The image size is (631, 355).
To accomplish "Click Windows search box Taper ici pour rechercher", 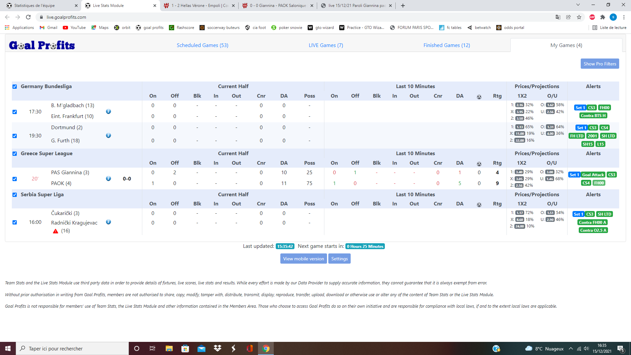I will click(72, 348).
